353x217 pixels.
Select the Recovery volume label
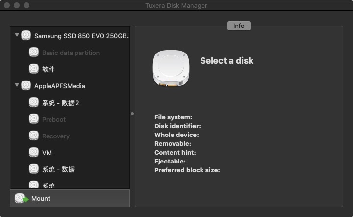[56, 136]
